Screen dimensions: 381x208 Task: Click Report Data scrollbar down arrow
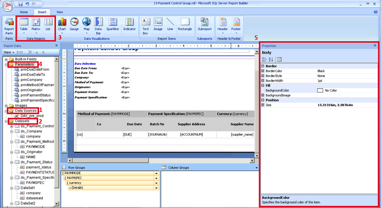pyautogui.click(x=56, y=204)
